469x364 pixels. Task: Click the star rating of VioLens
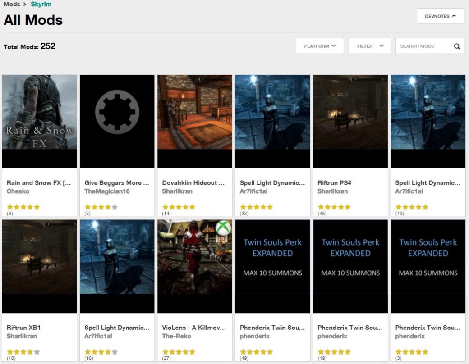point(179,352)
